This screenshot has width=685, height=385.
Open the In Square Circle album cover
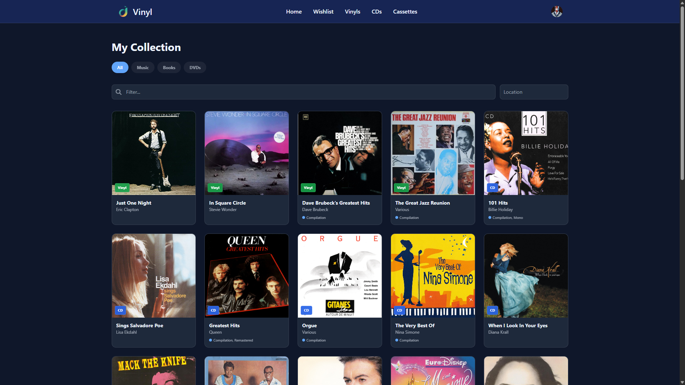(247, 153)
